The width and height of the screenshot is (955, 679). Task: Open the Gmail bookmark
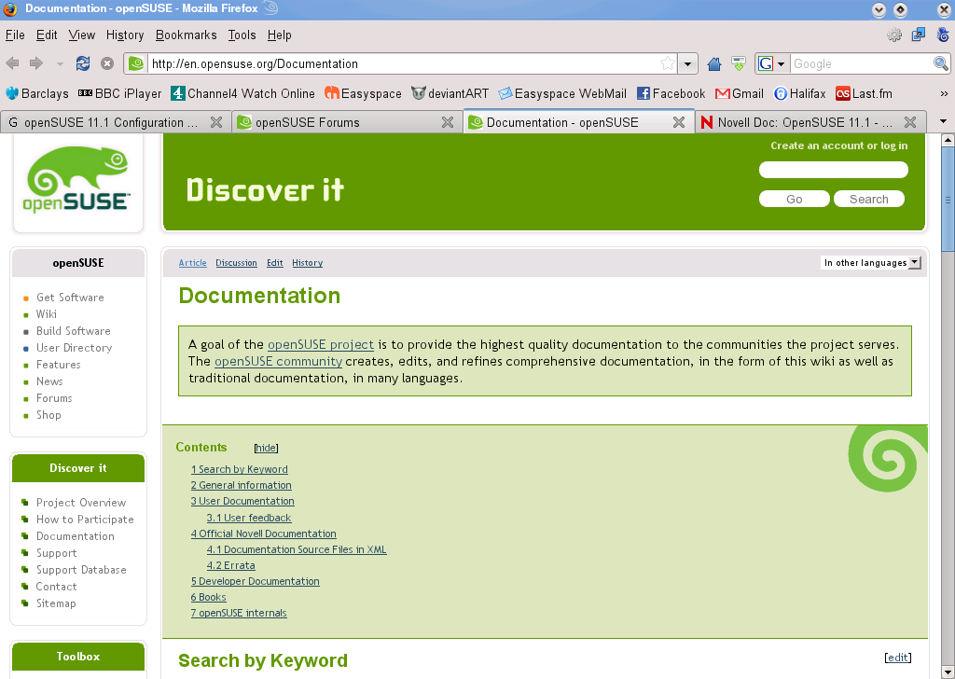[x=740, y=93]
